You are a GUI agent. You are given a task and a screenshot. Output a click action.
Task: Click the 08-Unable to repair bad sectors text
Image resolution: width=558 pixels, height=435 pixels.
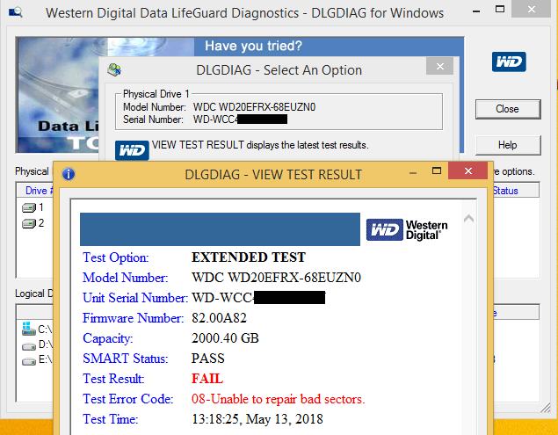(x=279, y=399)
